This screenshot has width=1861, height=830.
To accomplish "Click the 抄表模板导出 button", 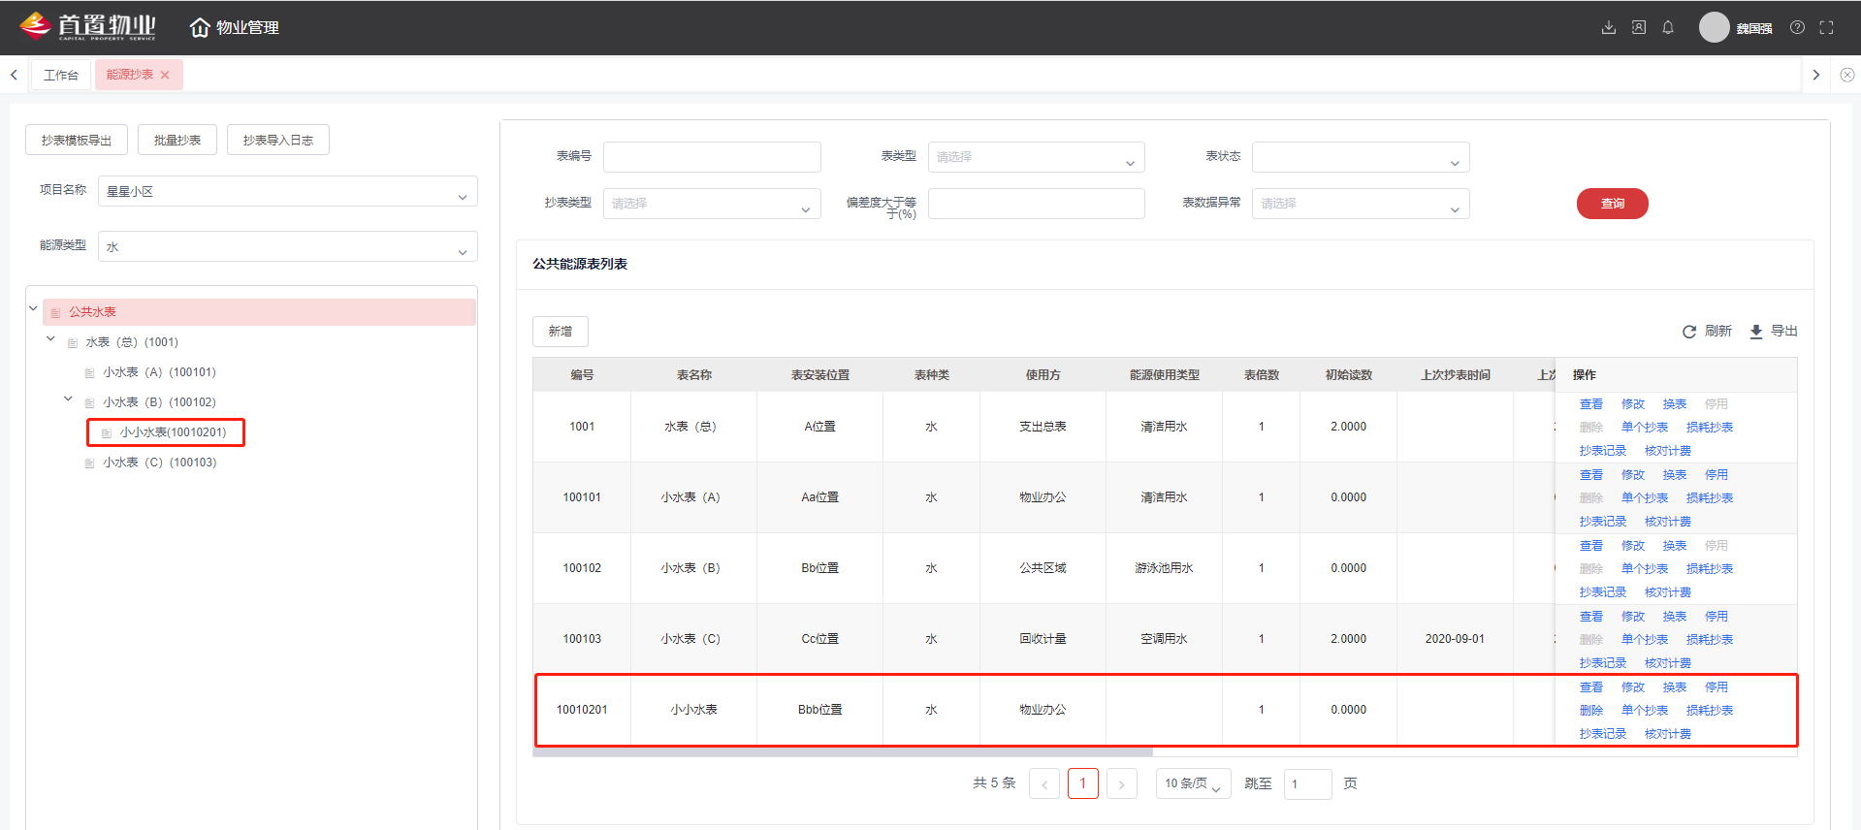I will pos(77,140).
